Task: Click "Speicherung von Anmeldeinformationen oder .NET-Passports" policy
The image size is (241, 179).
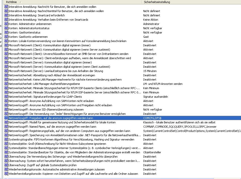Action: [75, 135]
